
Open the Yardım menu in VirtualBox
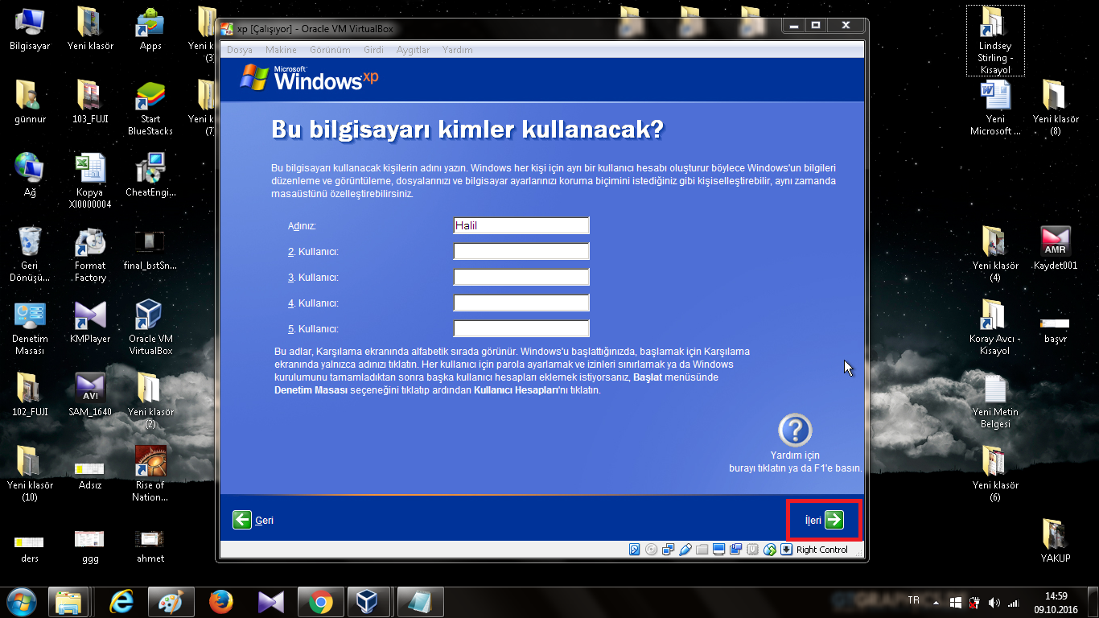click(458, 50)
